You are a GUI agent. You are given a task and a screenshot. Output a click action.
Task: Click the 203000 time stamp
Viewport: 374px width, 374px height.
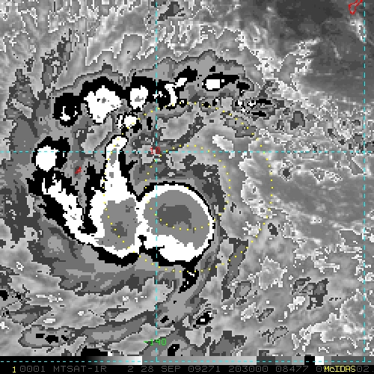coord(248,369)
